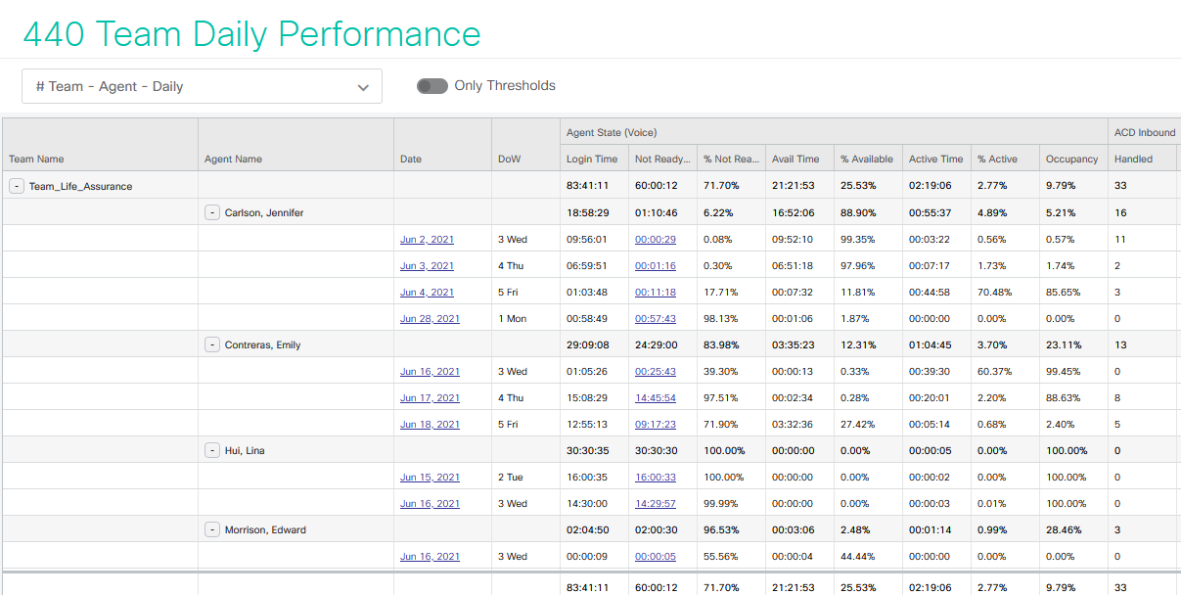Open the Jun 18, 2021 date link
Viewport: 1181px width, 595px height.
(430, 424)
